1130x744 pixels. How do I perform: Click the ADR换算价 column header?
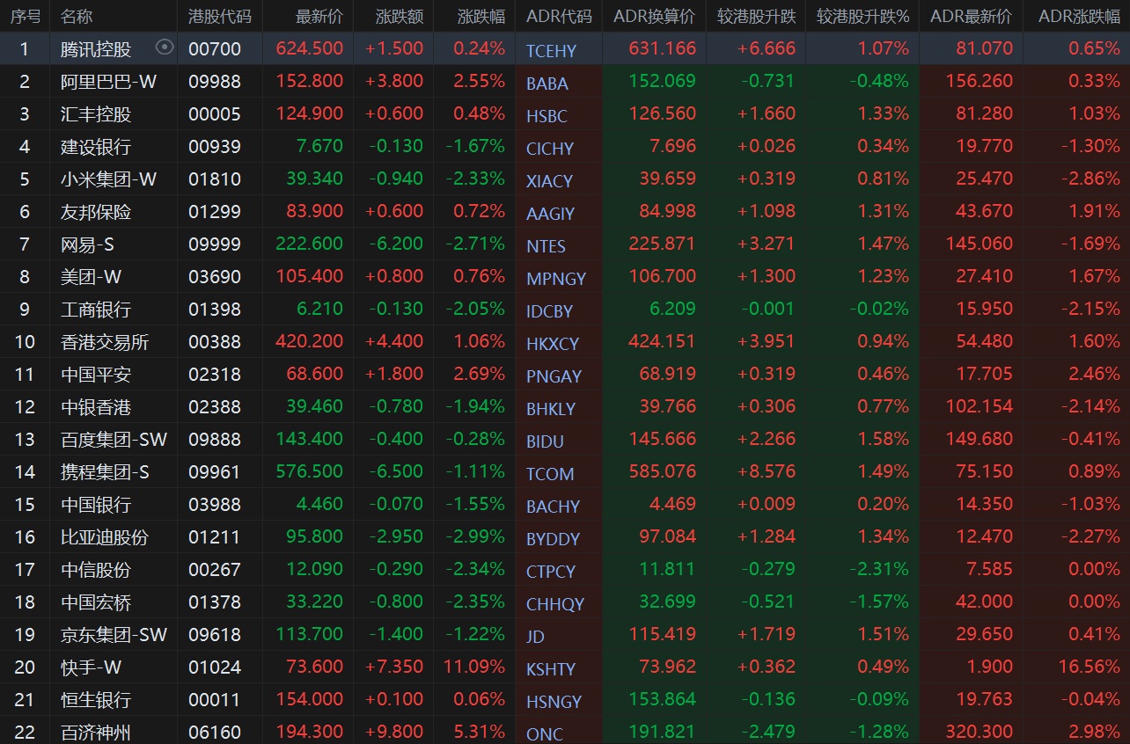(x=654, y=17)
